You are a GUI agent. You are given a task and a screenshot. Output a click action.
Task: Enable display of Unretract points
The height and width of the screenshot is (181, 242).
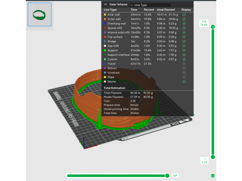pyautogui.click(x=184, y=72)
